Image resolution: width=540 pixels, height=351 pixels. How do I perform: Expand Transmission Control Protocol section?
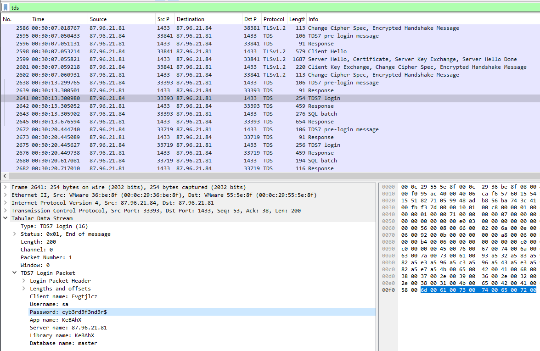click(x=6, y=211)
